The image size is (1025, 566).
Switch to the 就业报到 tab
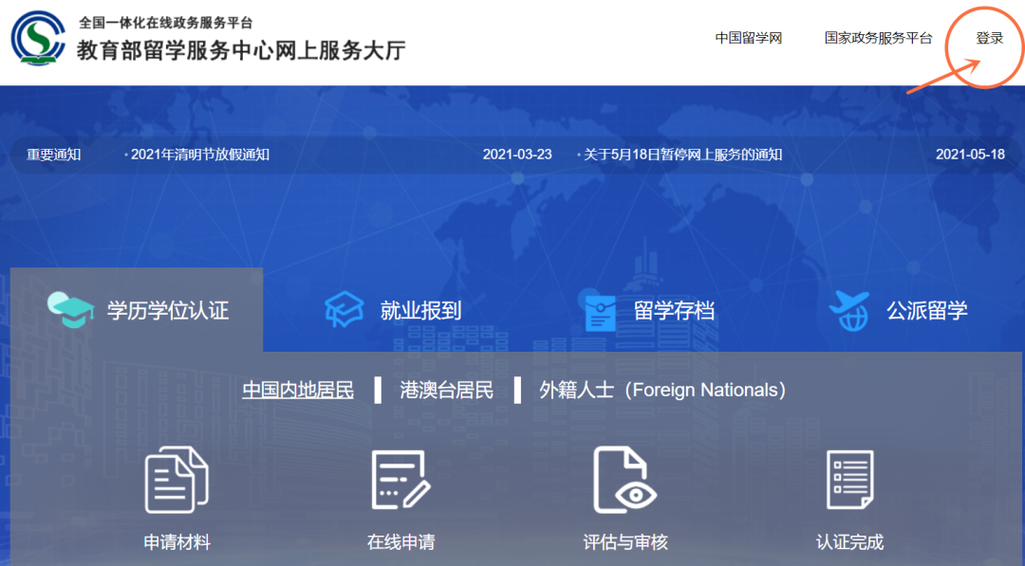point(420,310)
